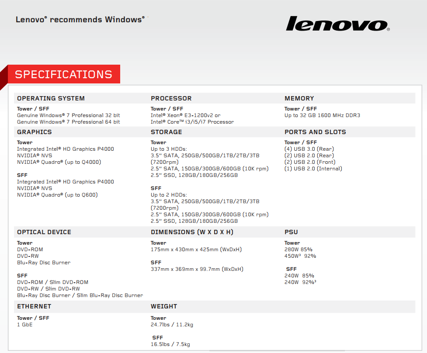Click 'NVIDIA Quadro (up to Q600)' line
The image size is (427, 353).
click(x=57, y=195)
